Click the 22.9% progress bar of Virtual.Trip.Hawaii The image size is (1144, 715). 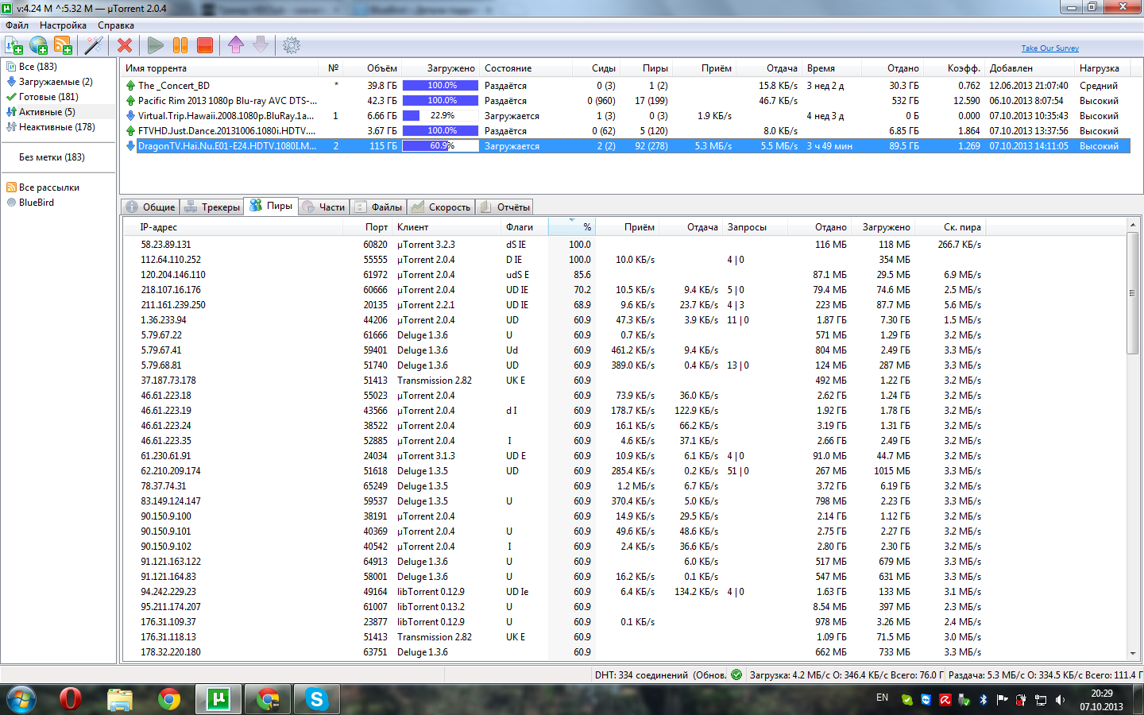(441, 116)
